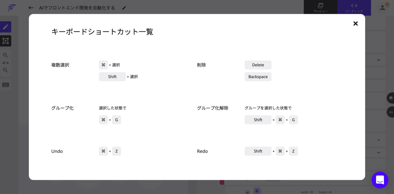
Task: Open the CSS panel on the right edge
Action: pyautogui.click(x=390, y=112)
